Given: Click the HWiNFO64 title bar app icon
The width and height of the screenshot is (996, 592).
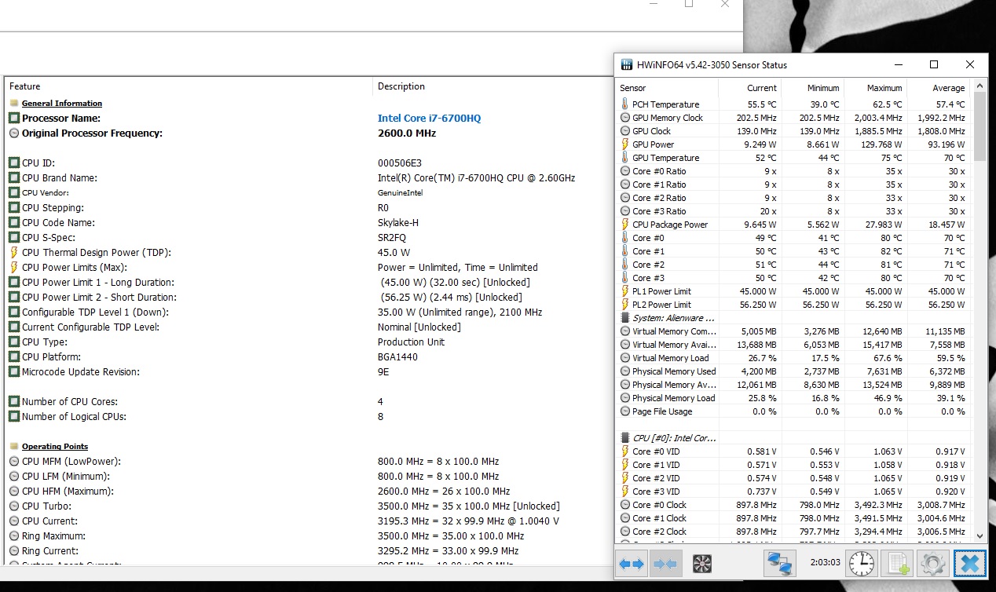Looking at the screenshot, I should 626,65.
